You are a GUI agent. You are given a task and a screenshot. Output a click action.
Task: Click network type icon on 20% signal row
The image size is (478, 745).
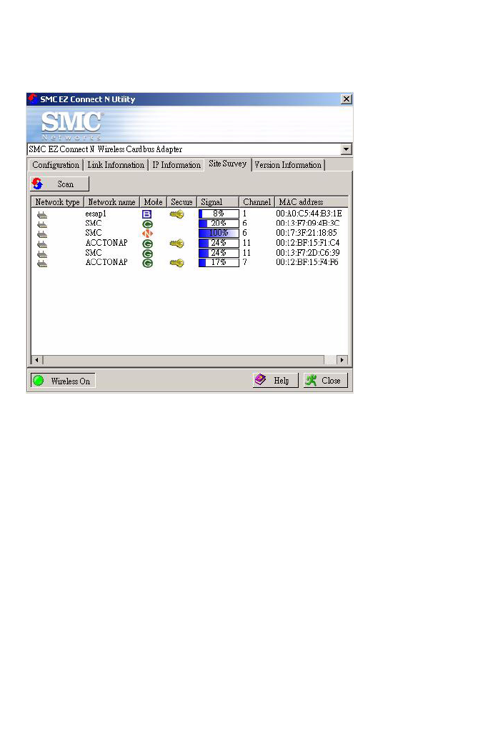click(42, 224)
